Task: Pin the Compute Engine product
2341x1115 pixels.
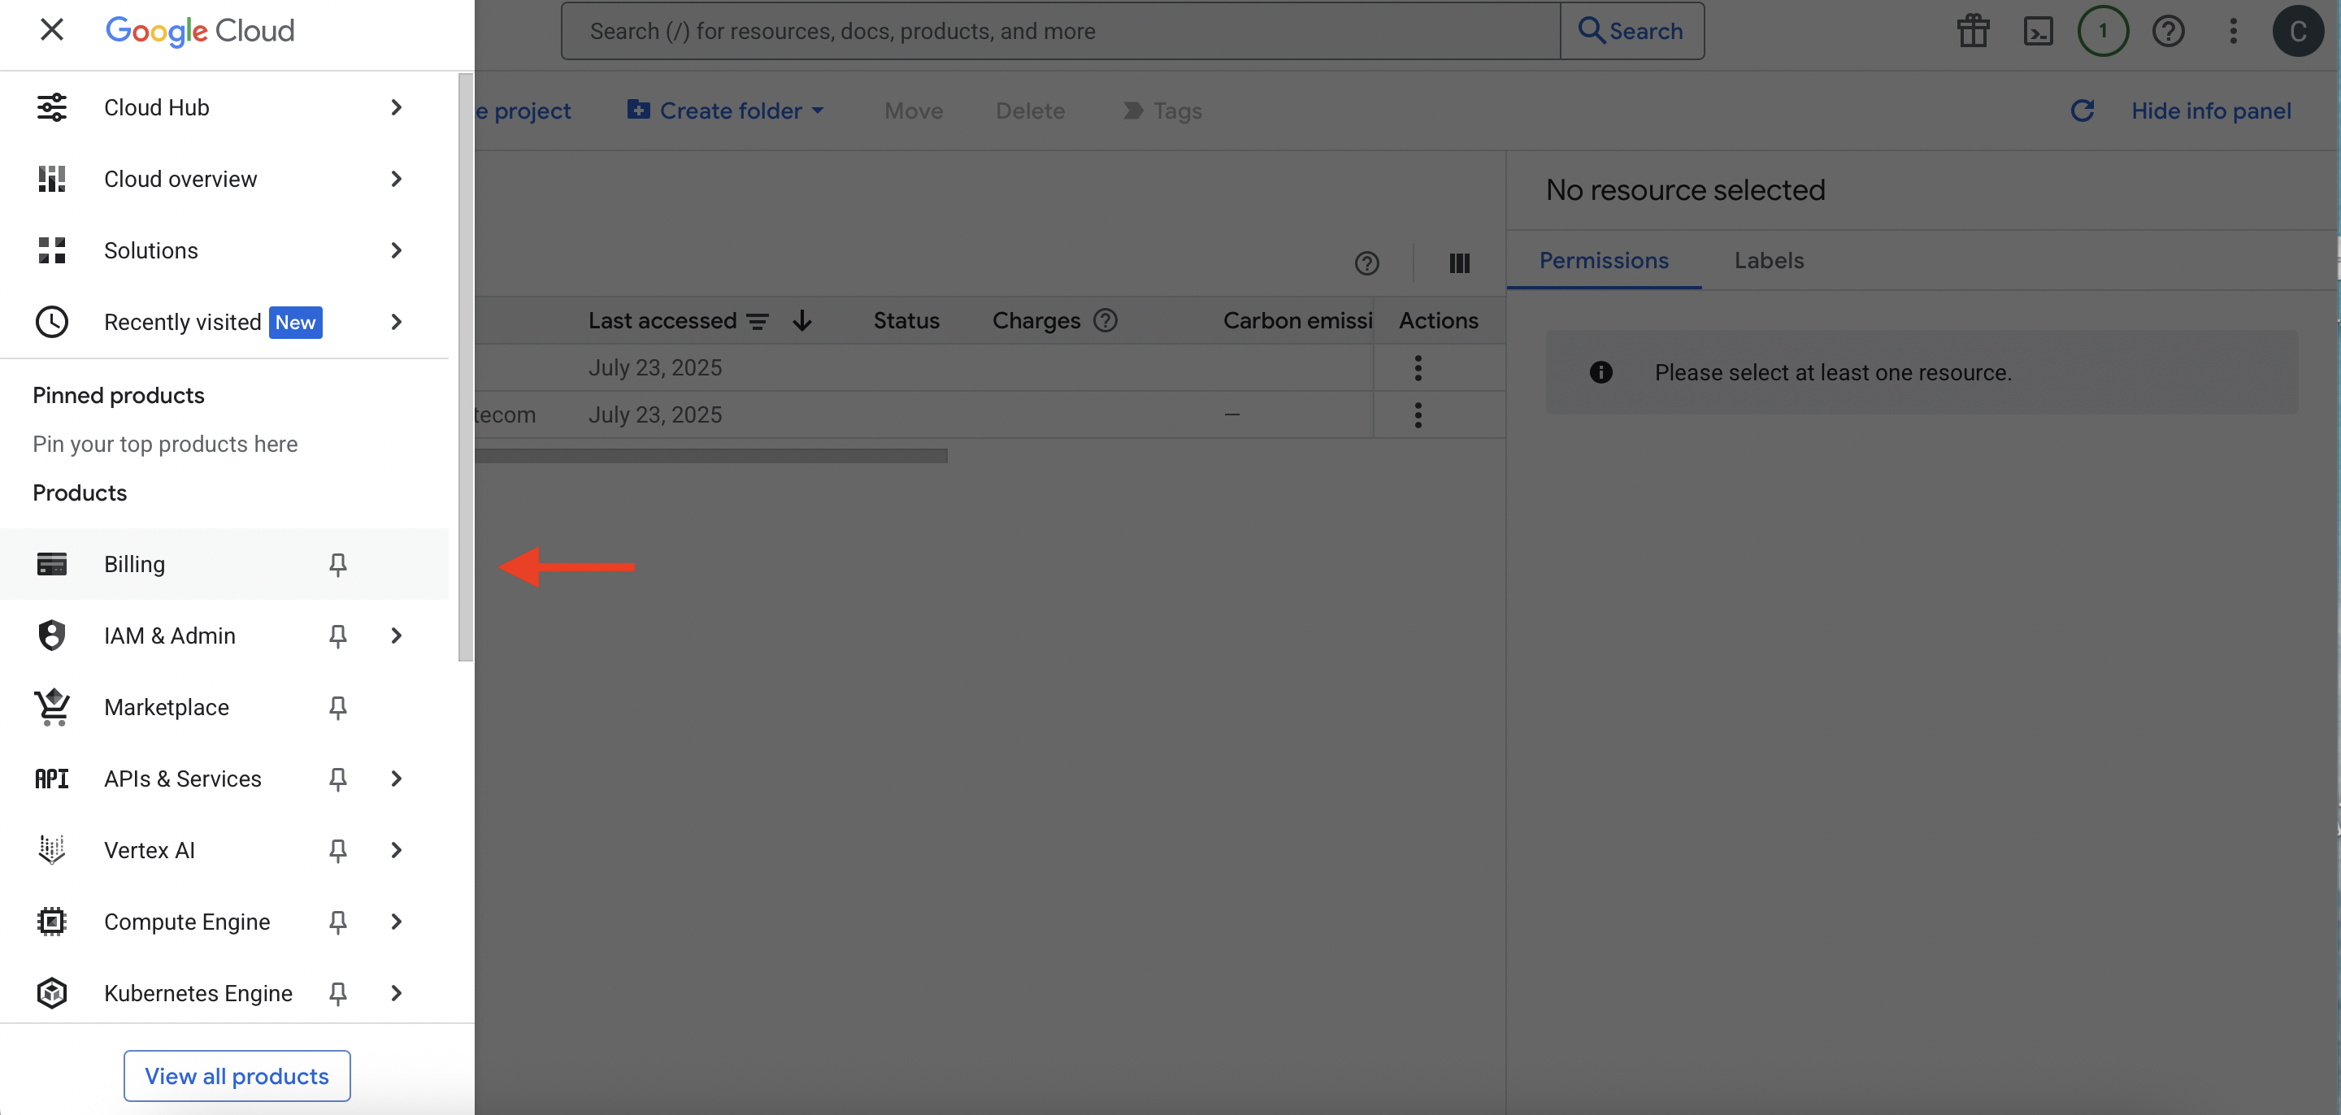Action: (x=338, y=922)
